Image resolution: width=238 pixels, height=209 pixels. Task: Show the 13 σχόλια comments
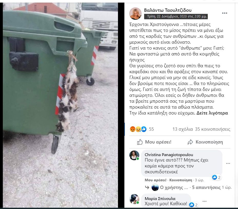183,129
